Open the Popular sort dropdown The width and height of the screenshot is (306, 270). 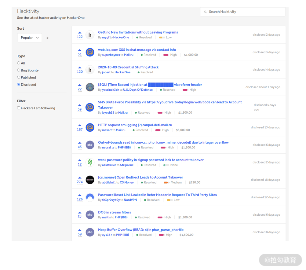30,38
